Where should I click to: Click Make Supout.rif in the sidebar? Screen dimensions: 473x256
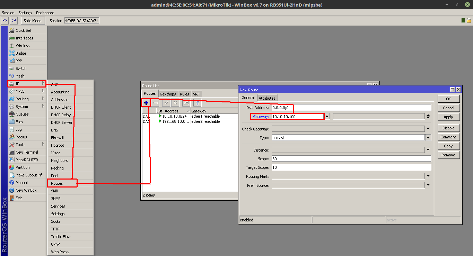(27, 175)
